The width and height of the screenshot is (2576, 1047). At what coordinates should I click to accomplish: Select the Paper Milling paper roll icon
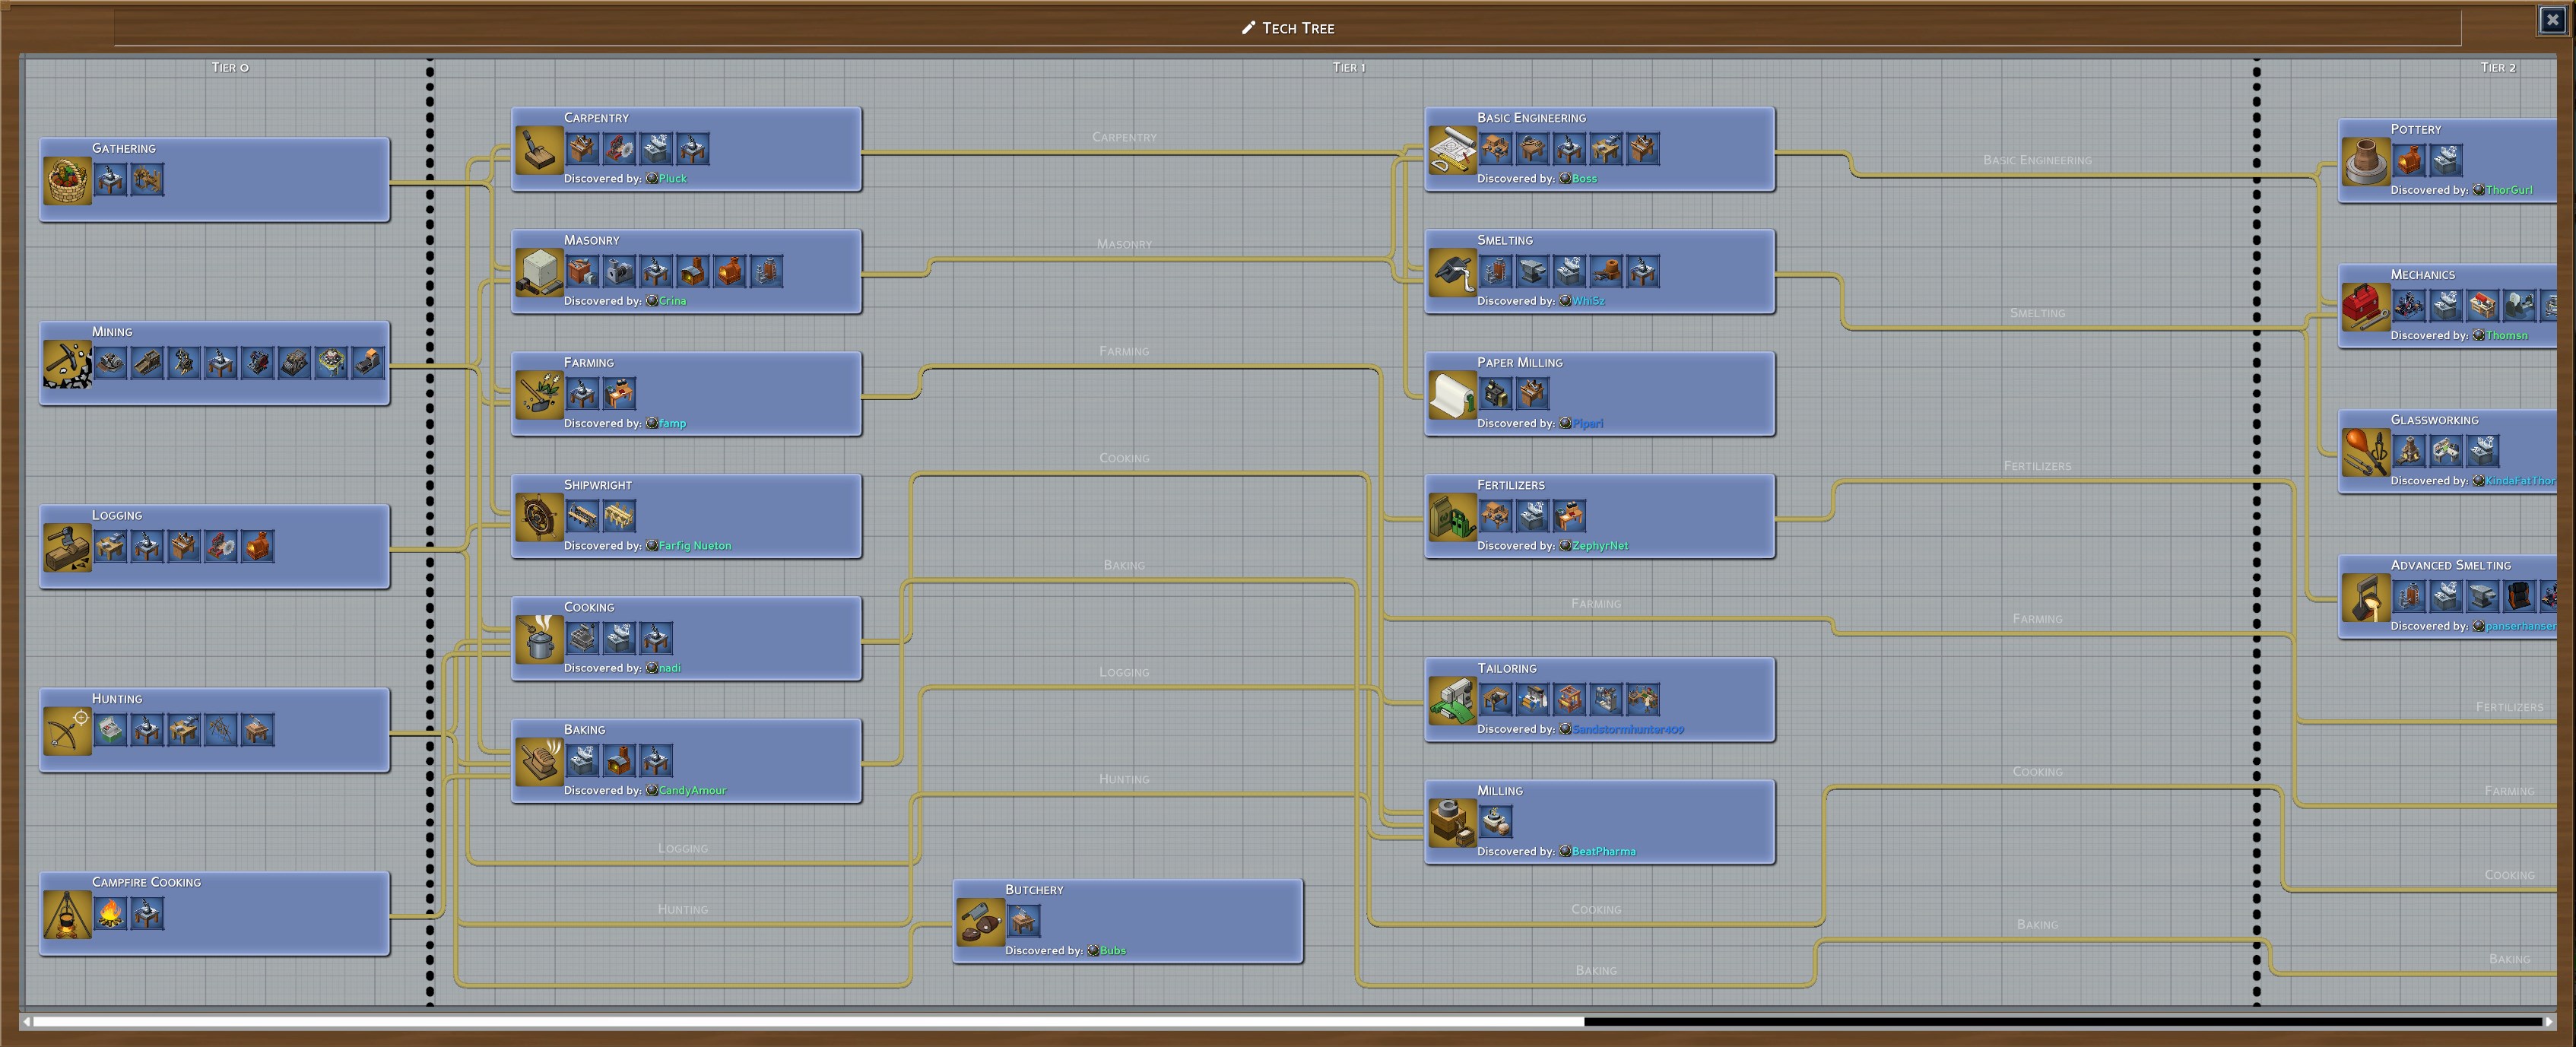[x=1452, y=395]
